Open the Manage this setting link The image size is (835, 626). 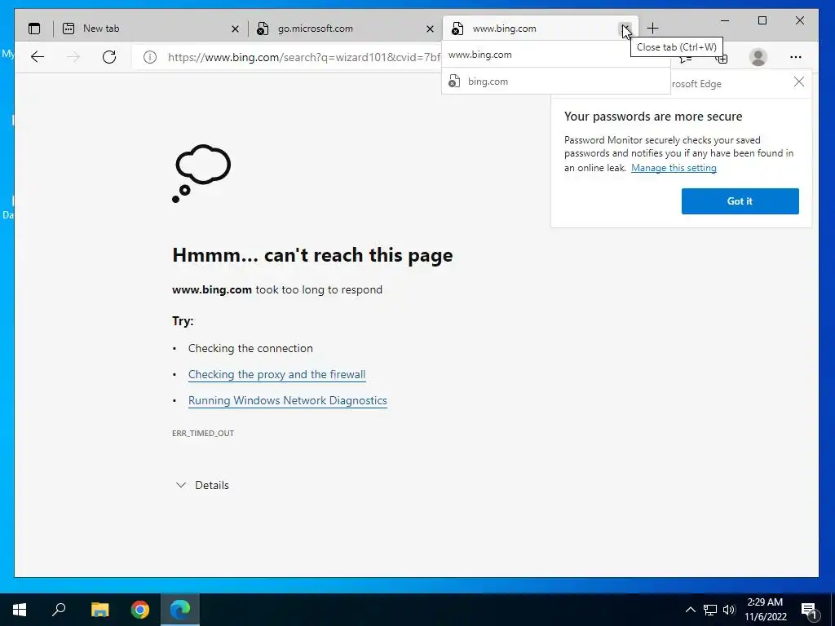point(674,168)
